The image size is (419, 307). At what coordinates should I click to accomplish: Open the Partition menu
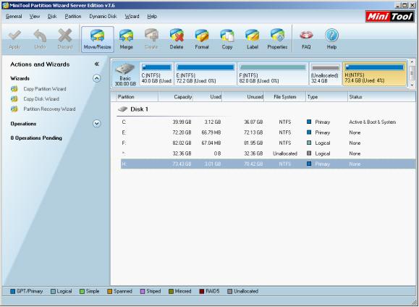73,17
